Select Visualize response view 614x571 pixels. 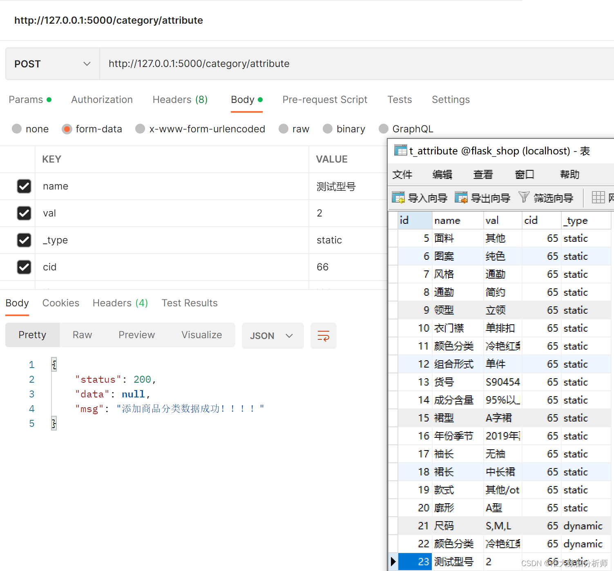click(x=201, y=335)
